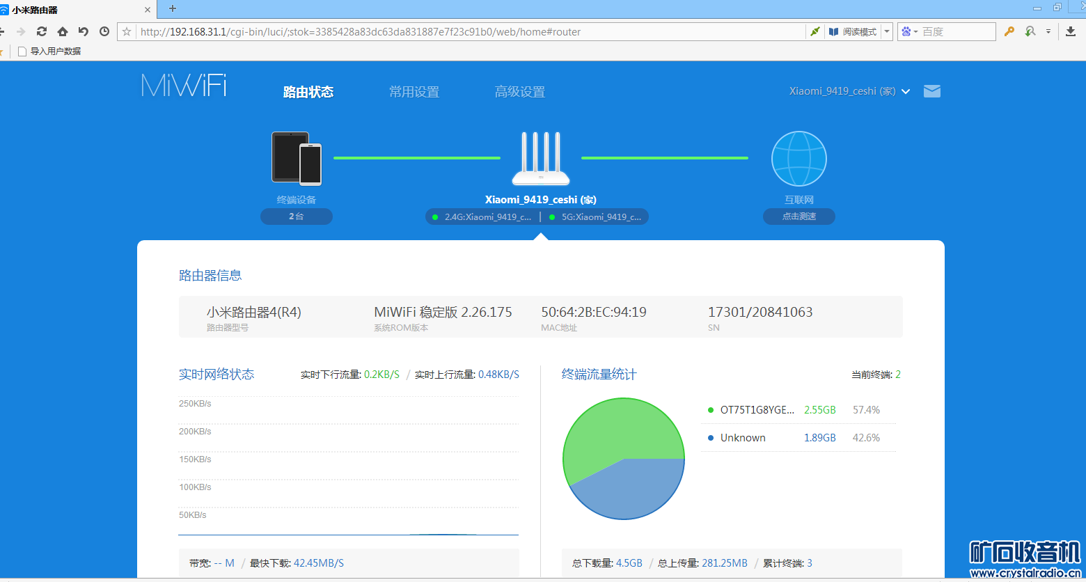Click the browser home icon
This screenshot has height=582, width=1086.
pyautogui.click(x=63, y=31)
